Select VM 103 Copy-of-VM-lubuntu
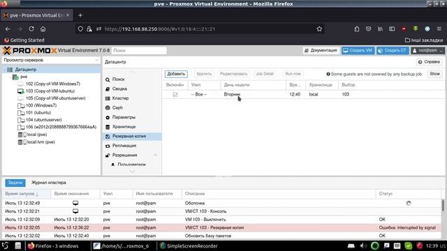 coord(50,91)
